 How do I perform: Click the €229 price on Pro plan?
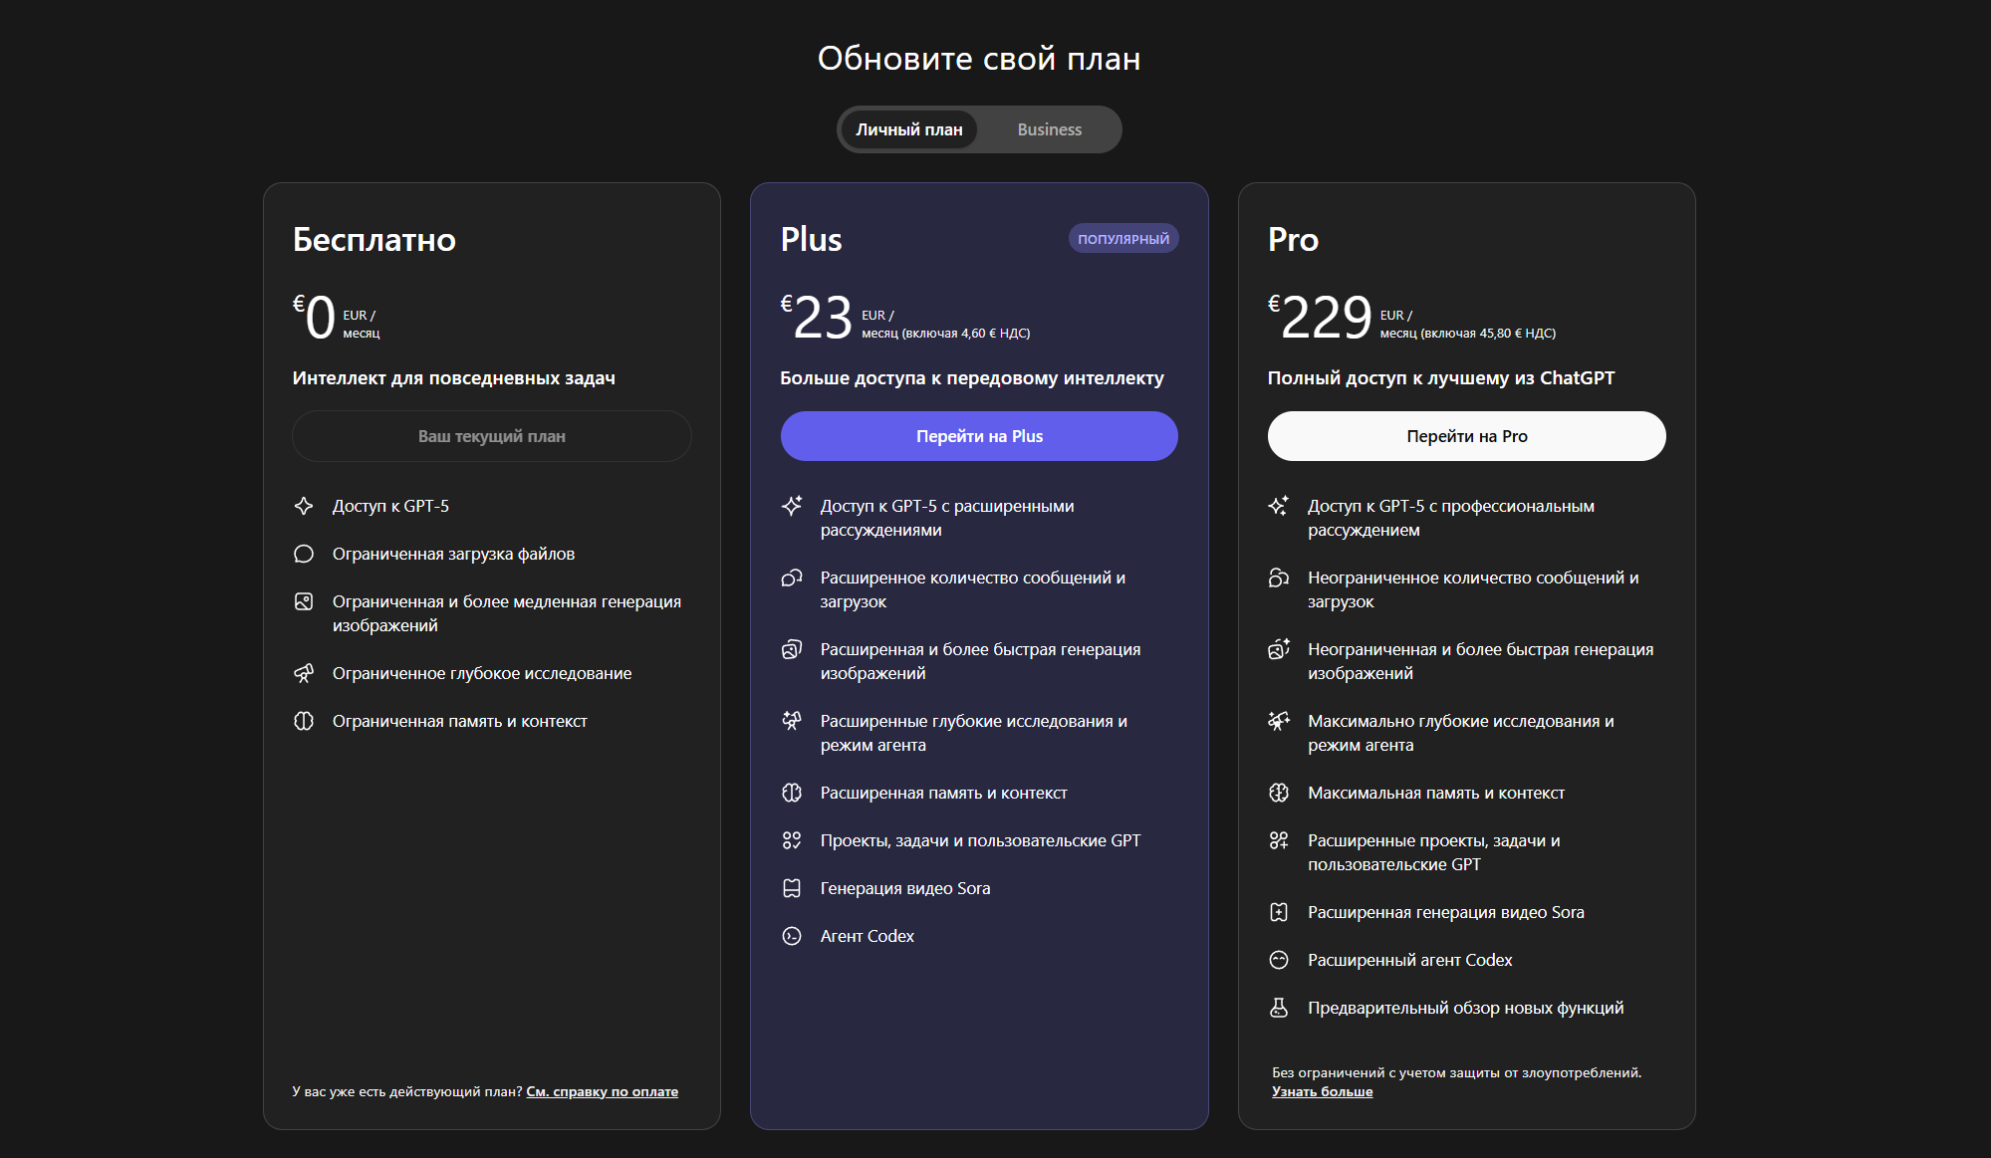point(1321,318)
